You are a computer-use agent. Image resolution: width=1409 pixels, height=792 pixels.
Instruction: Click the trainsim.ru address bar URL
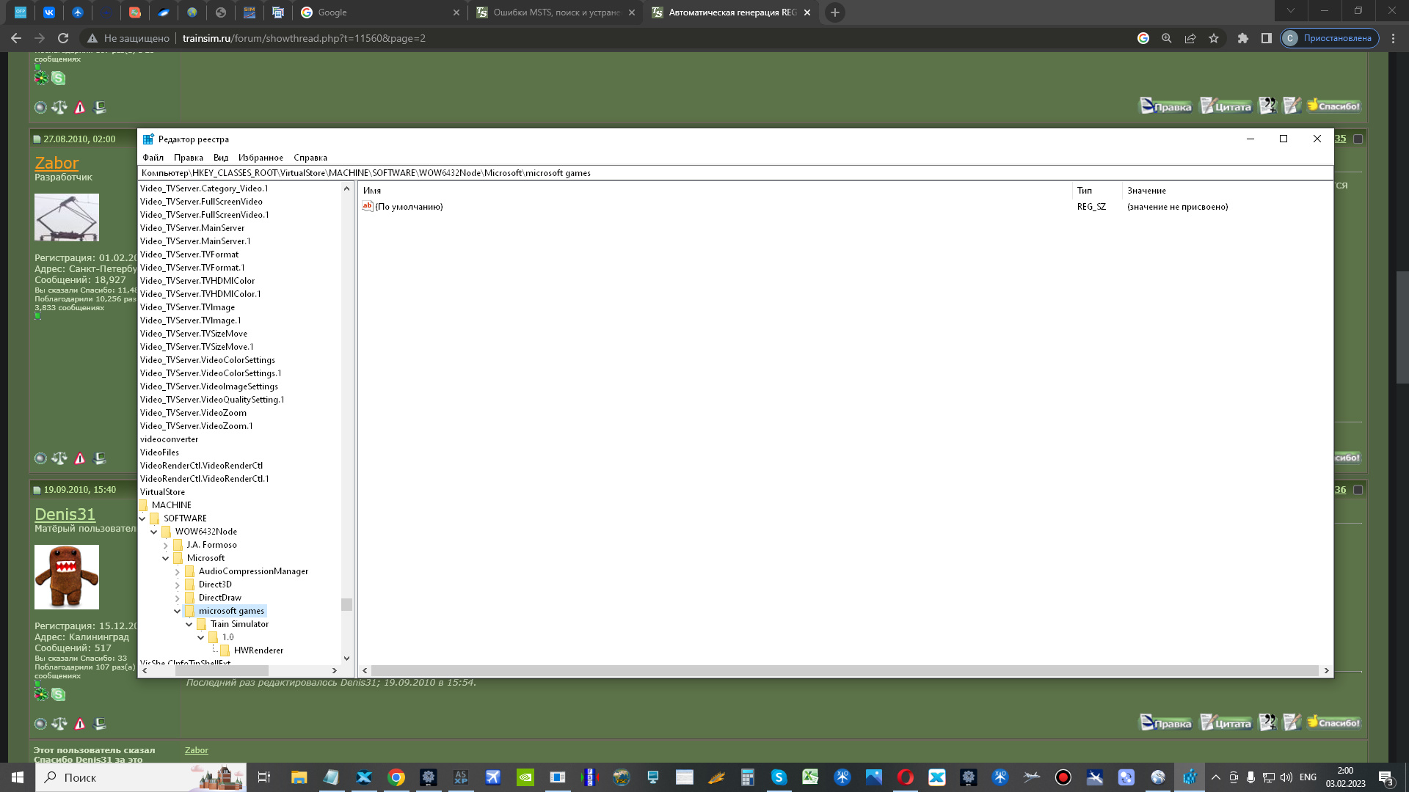click(304, 38)
